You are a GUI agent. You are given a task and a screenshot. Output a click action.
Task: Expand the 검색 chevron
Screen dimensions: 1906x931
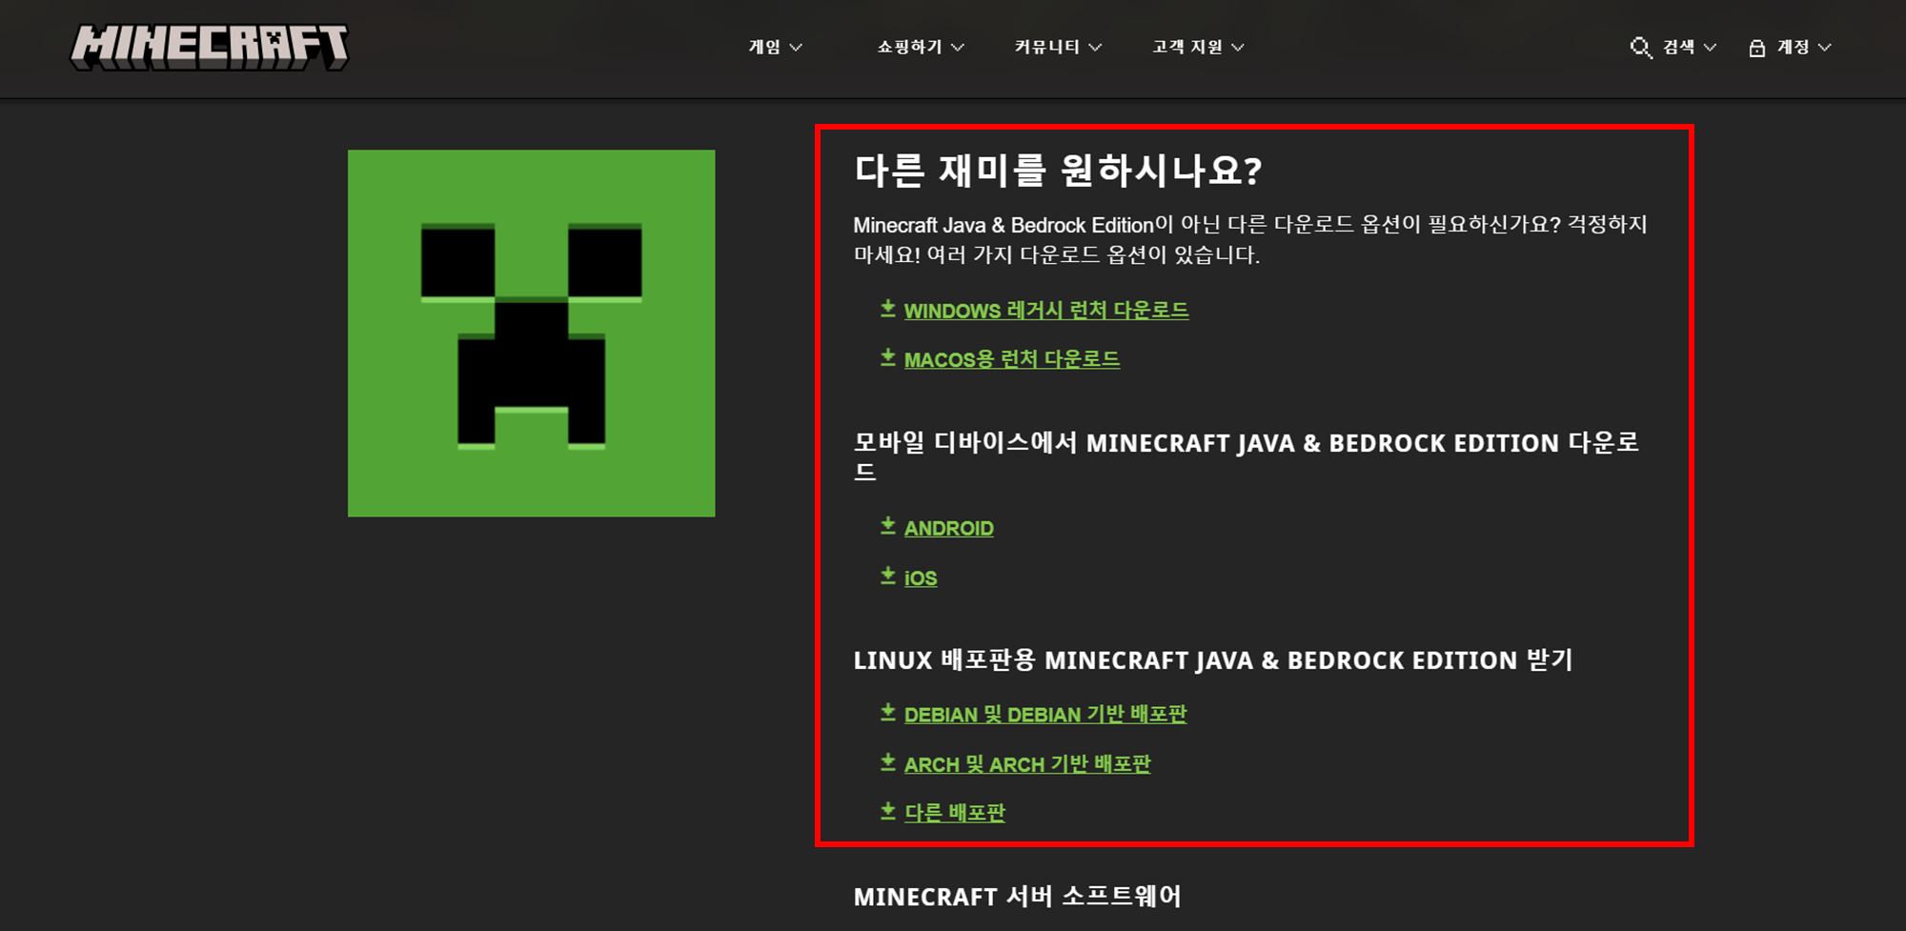click(x=1710, y=48)
